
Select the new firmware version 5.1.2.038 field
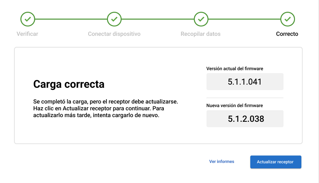(x=245, y=119)
